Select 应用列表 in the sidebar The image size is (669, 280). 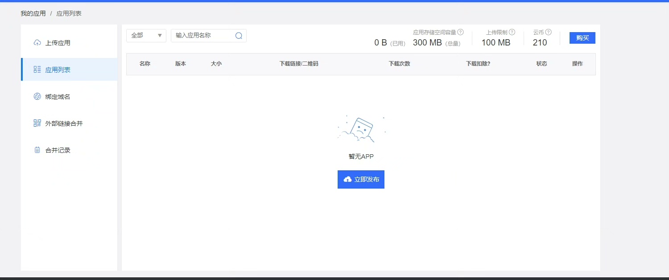69,70
